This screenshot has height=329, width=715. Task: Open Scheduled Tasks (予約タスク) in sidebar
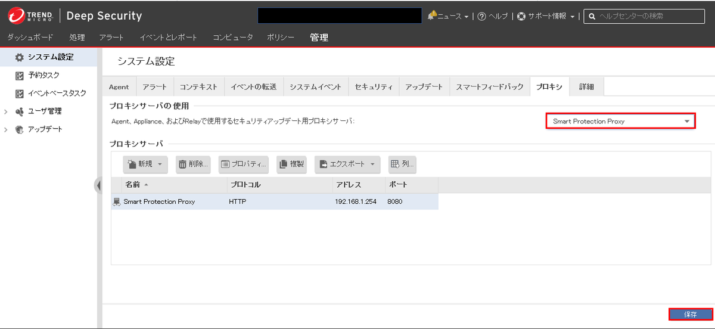(43, 75)
